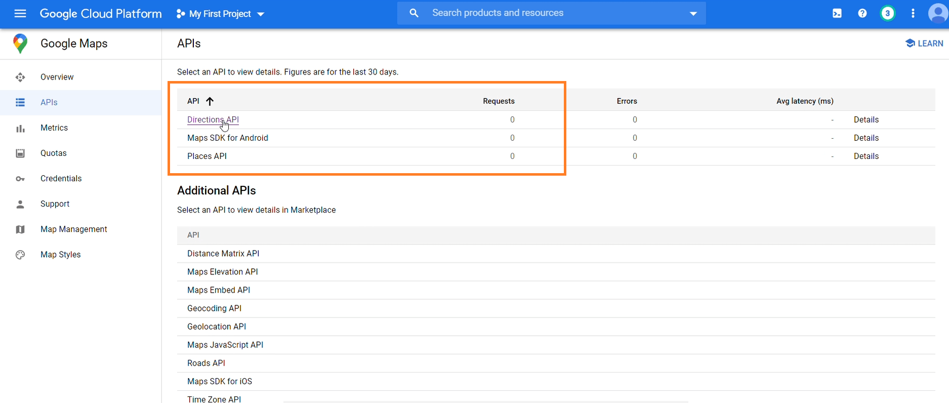Open Quotas in the sidebar
949x403 pixels.
pos(54,153)
